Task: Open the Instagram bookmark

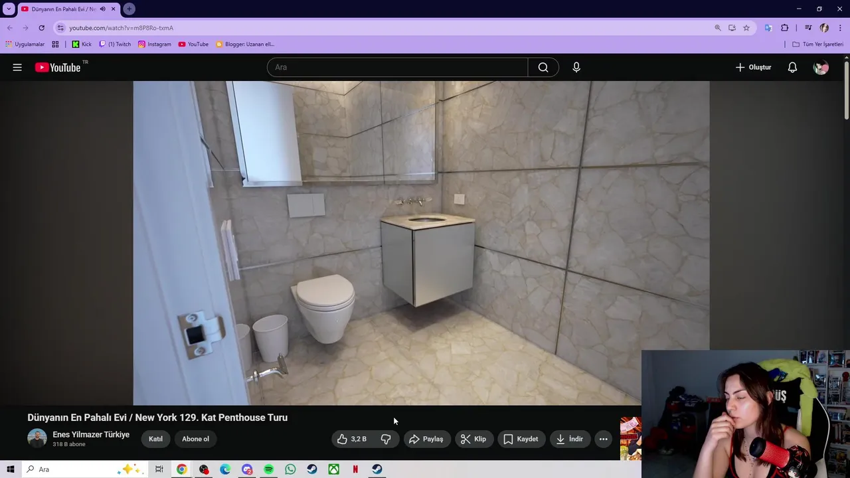Action: pyautogui.click(x=154, y=44)
